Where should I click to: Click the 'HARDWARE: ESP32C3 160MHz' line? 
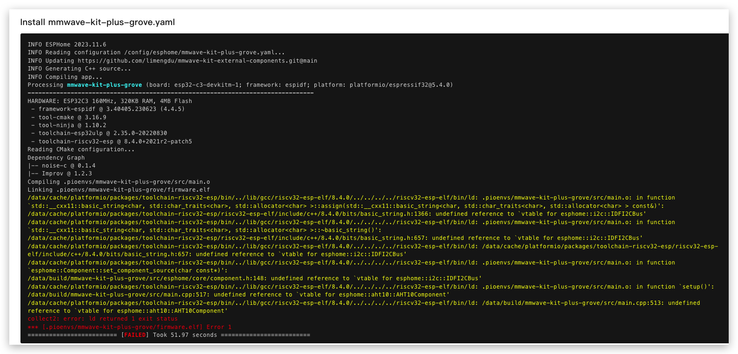click(110, 101)
